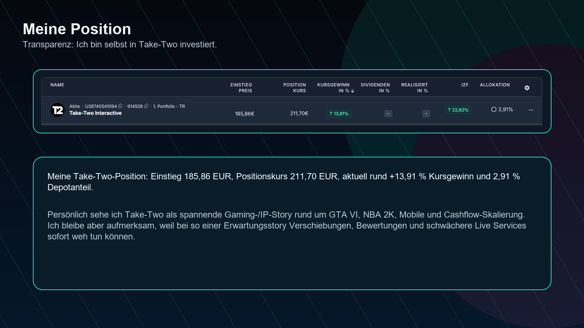Image resolution: width=584 pixels, height=328 pixels.
Task: Open the Take-Two Interactive position name
Action: 96,113
